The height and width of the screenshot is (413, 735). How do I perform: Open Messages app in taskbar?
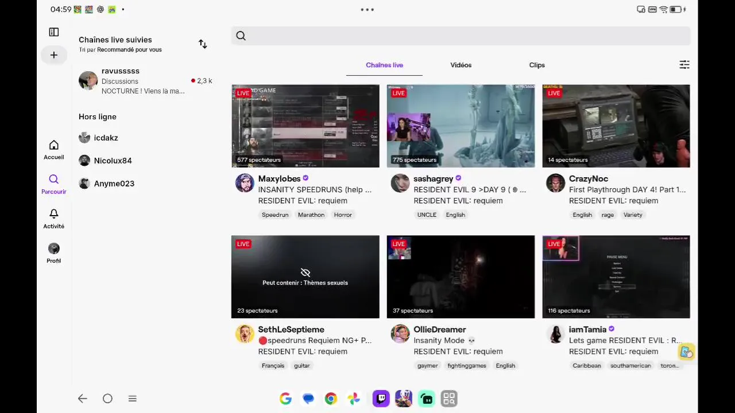pyautogui.click(x=308, y=399)
